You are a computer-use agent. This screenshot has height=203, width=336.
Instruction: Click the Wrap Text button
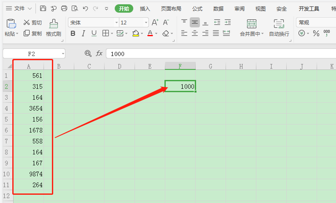pos(279,28)
